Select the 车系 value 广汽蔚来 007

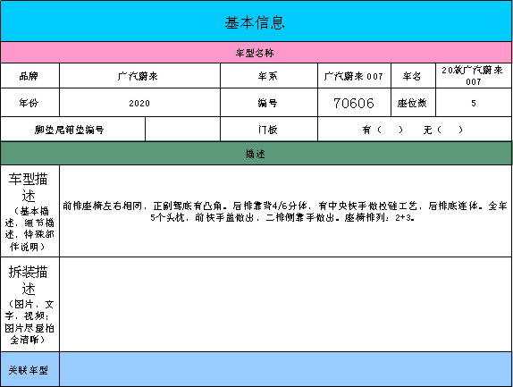coord(354,76)
